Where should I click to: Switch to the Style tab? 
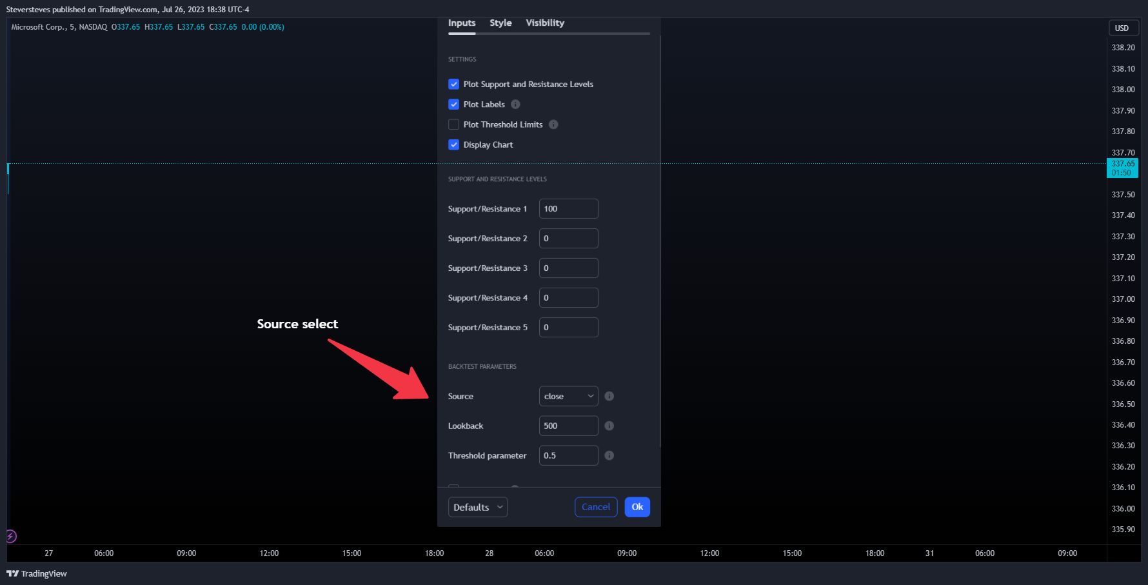pyautogui.click(x=500, y=23)
